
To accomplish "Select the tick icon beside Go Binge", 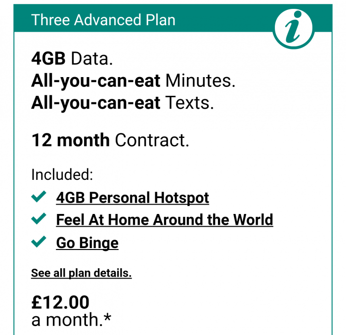I will pyautogui.click(x=39, y=242).
